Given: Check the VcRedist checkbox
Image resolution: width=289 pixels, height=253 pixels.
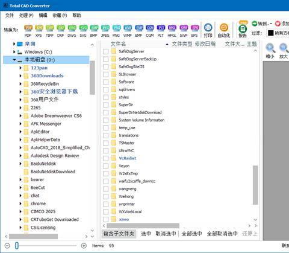Looking at the screenshot, I should (106, 158).
